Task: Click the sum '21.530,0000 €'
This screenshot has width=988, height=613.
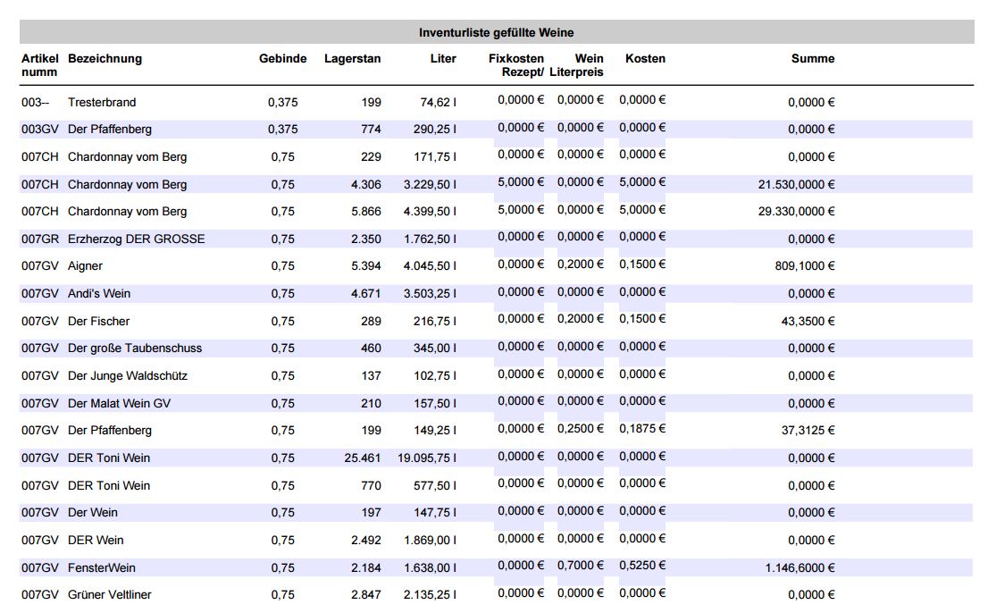Action: pyautogui.click(x=797, y=185)
